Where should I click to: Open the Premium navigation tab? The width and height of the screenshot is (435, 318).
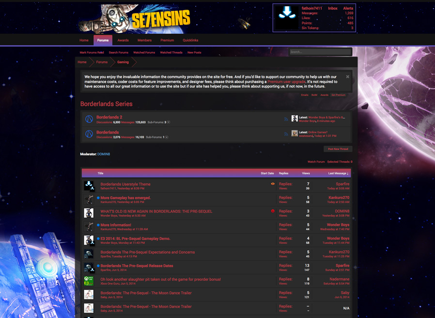[167, 40]
